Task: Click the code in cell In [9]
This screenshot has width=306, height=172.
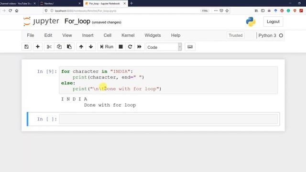Action: (x=168, y=80)
